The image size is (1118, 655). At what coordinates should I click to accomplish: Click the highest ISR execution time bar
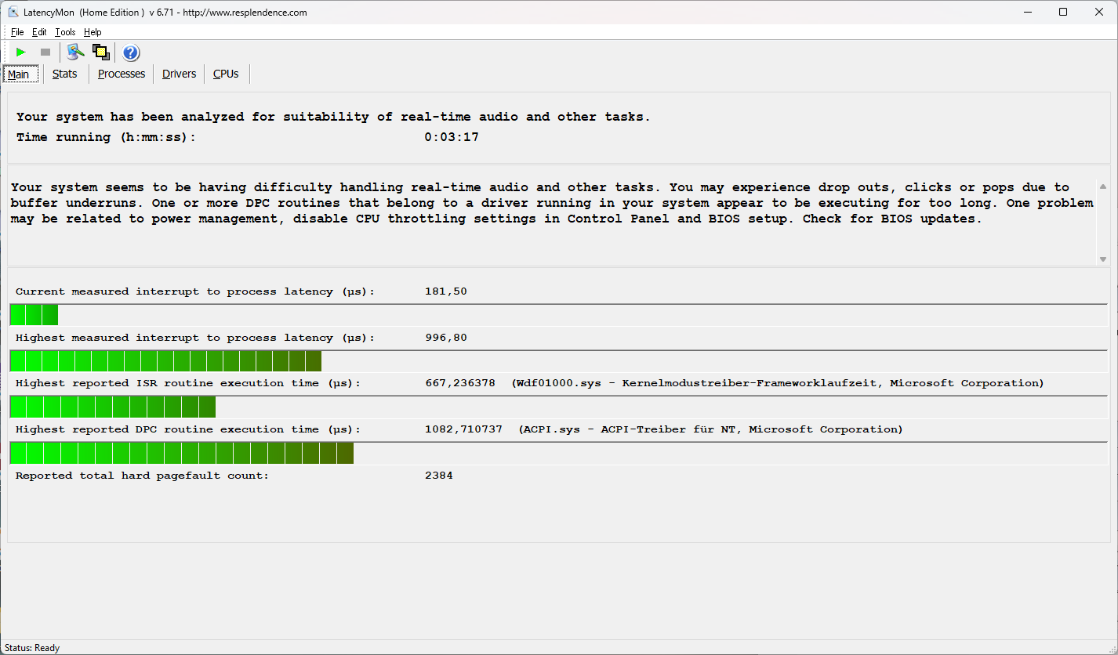point(558,407)
